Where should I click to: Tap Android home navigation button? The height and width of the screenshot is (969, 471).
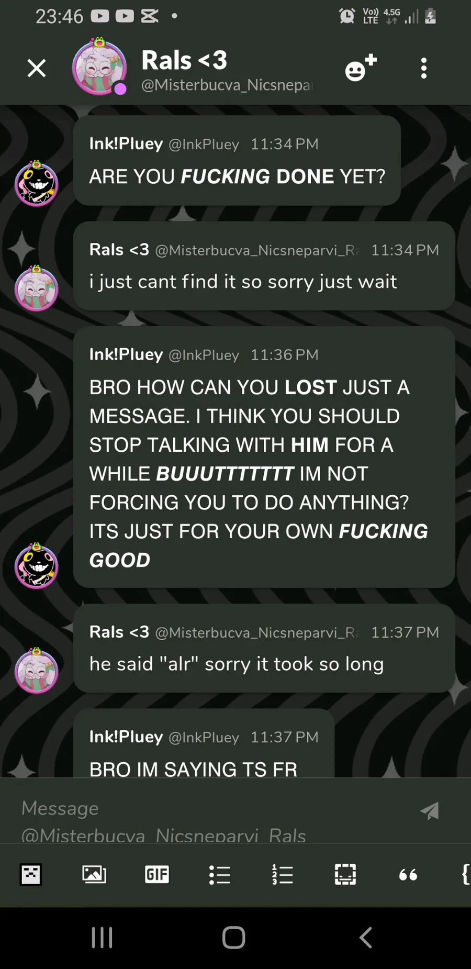pos(234,938)
